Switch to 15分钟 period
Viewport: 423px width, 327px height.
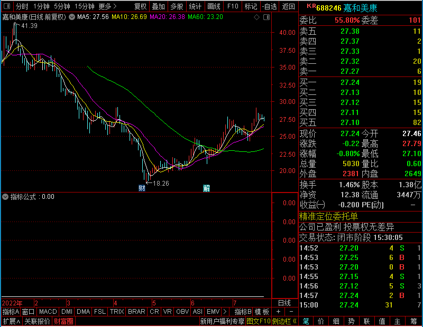[84, 6]
